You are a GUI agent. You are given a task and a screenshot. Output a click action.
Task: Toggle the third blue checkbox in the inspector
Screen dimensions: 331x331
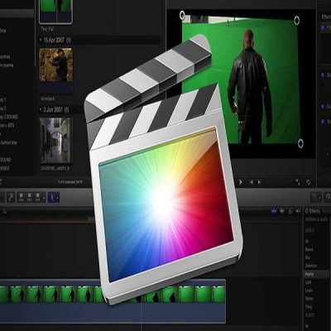click(323, 106)
